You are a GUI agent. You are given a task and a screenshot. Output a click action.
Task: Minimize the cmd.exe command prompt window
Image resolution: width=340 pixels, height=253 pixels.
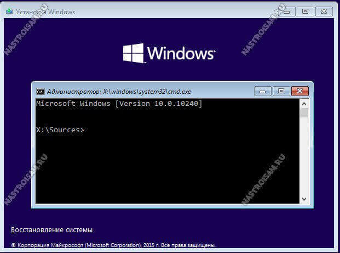pyautogui.click(x=262, y=91)
